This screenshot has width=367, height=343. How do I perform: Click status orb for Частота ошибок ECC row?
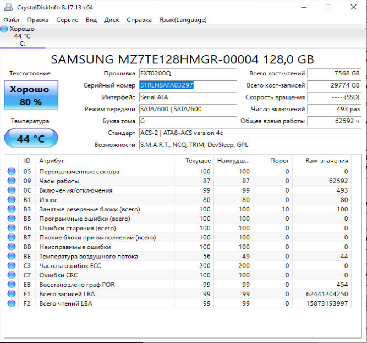click(x=12, y=265)
